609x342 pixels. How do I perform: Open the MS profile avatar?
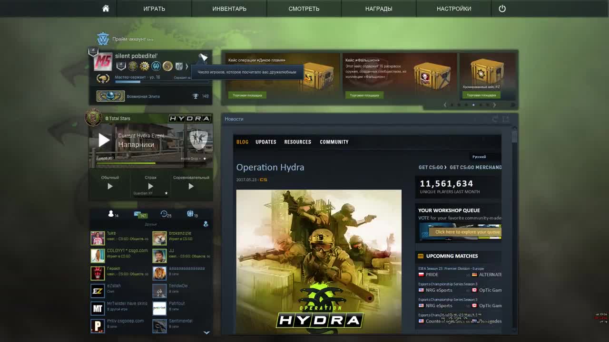coord(103,62)
